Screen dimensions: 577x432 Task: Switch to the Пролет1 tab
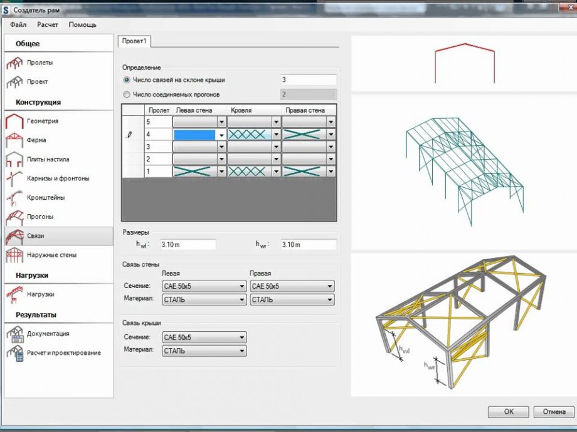click(x=134, y=41)
